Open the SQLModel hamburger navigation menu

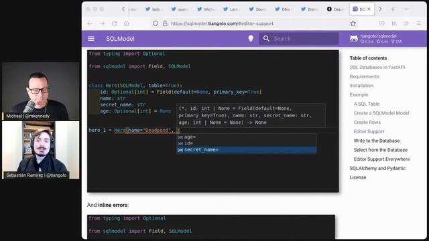click(x=91, y=39)
